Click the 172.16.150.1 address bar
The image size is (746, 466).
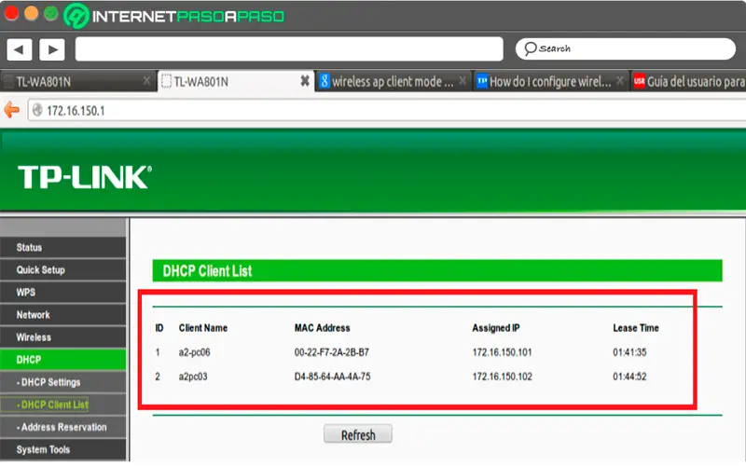386,110
